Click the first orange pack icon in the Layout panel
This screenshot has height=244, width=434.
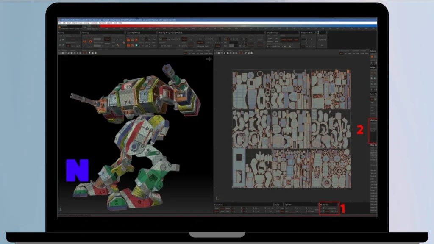click(x=128, y=39)
